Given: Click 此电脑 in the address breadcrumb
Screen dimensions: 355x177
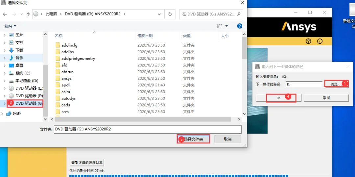Looking at the screenshot, I should [x=51, y=14].
